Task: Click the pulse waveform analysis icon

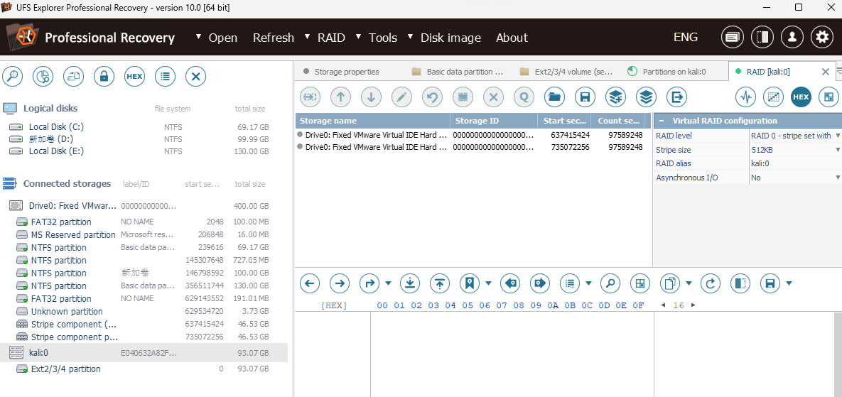Action: click(x=745, y=97)
